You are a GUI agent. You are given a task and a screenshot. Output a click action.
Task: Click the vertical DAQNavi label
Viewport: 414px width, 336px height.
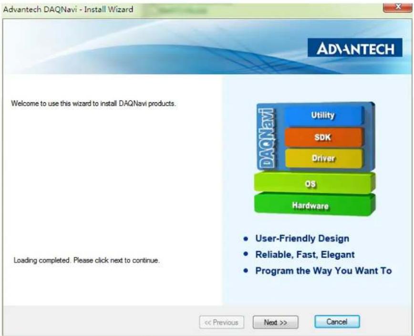[x=267, y=138]
